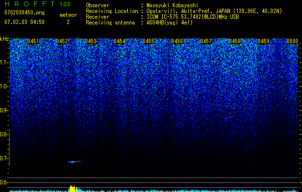Click the 0.6 kHz axis tick label
Image resolution: width=302 pixels, height=192 pixels.
click(3, 182)
